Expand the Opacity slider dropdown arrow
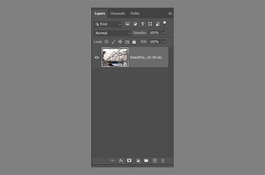 164,33
